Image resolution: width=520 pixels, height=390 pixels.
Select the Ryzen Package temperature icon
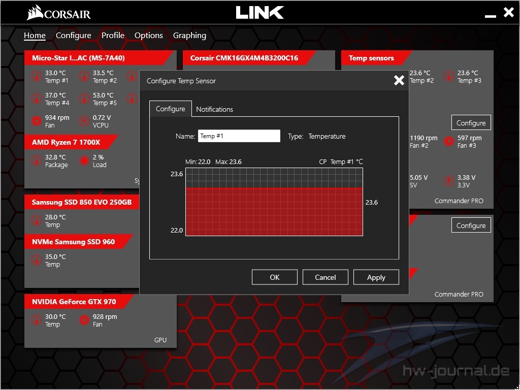pyautogui.click(x=37, y=161)
